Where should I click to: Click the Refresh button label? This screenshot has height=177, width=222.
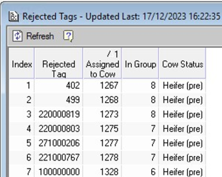40,36
